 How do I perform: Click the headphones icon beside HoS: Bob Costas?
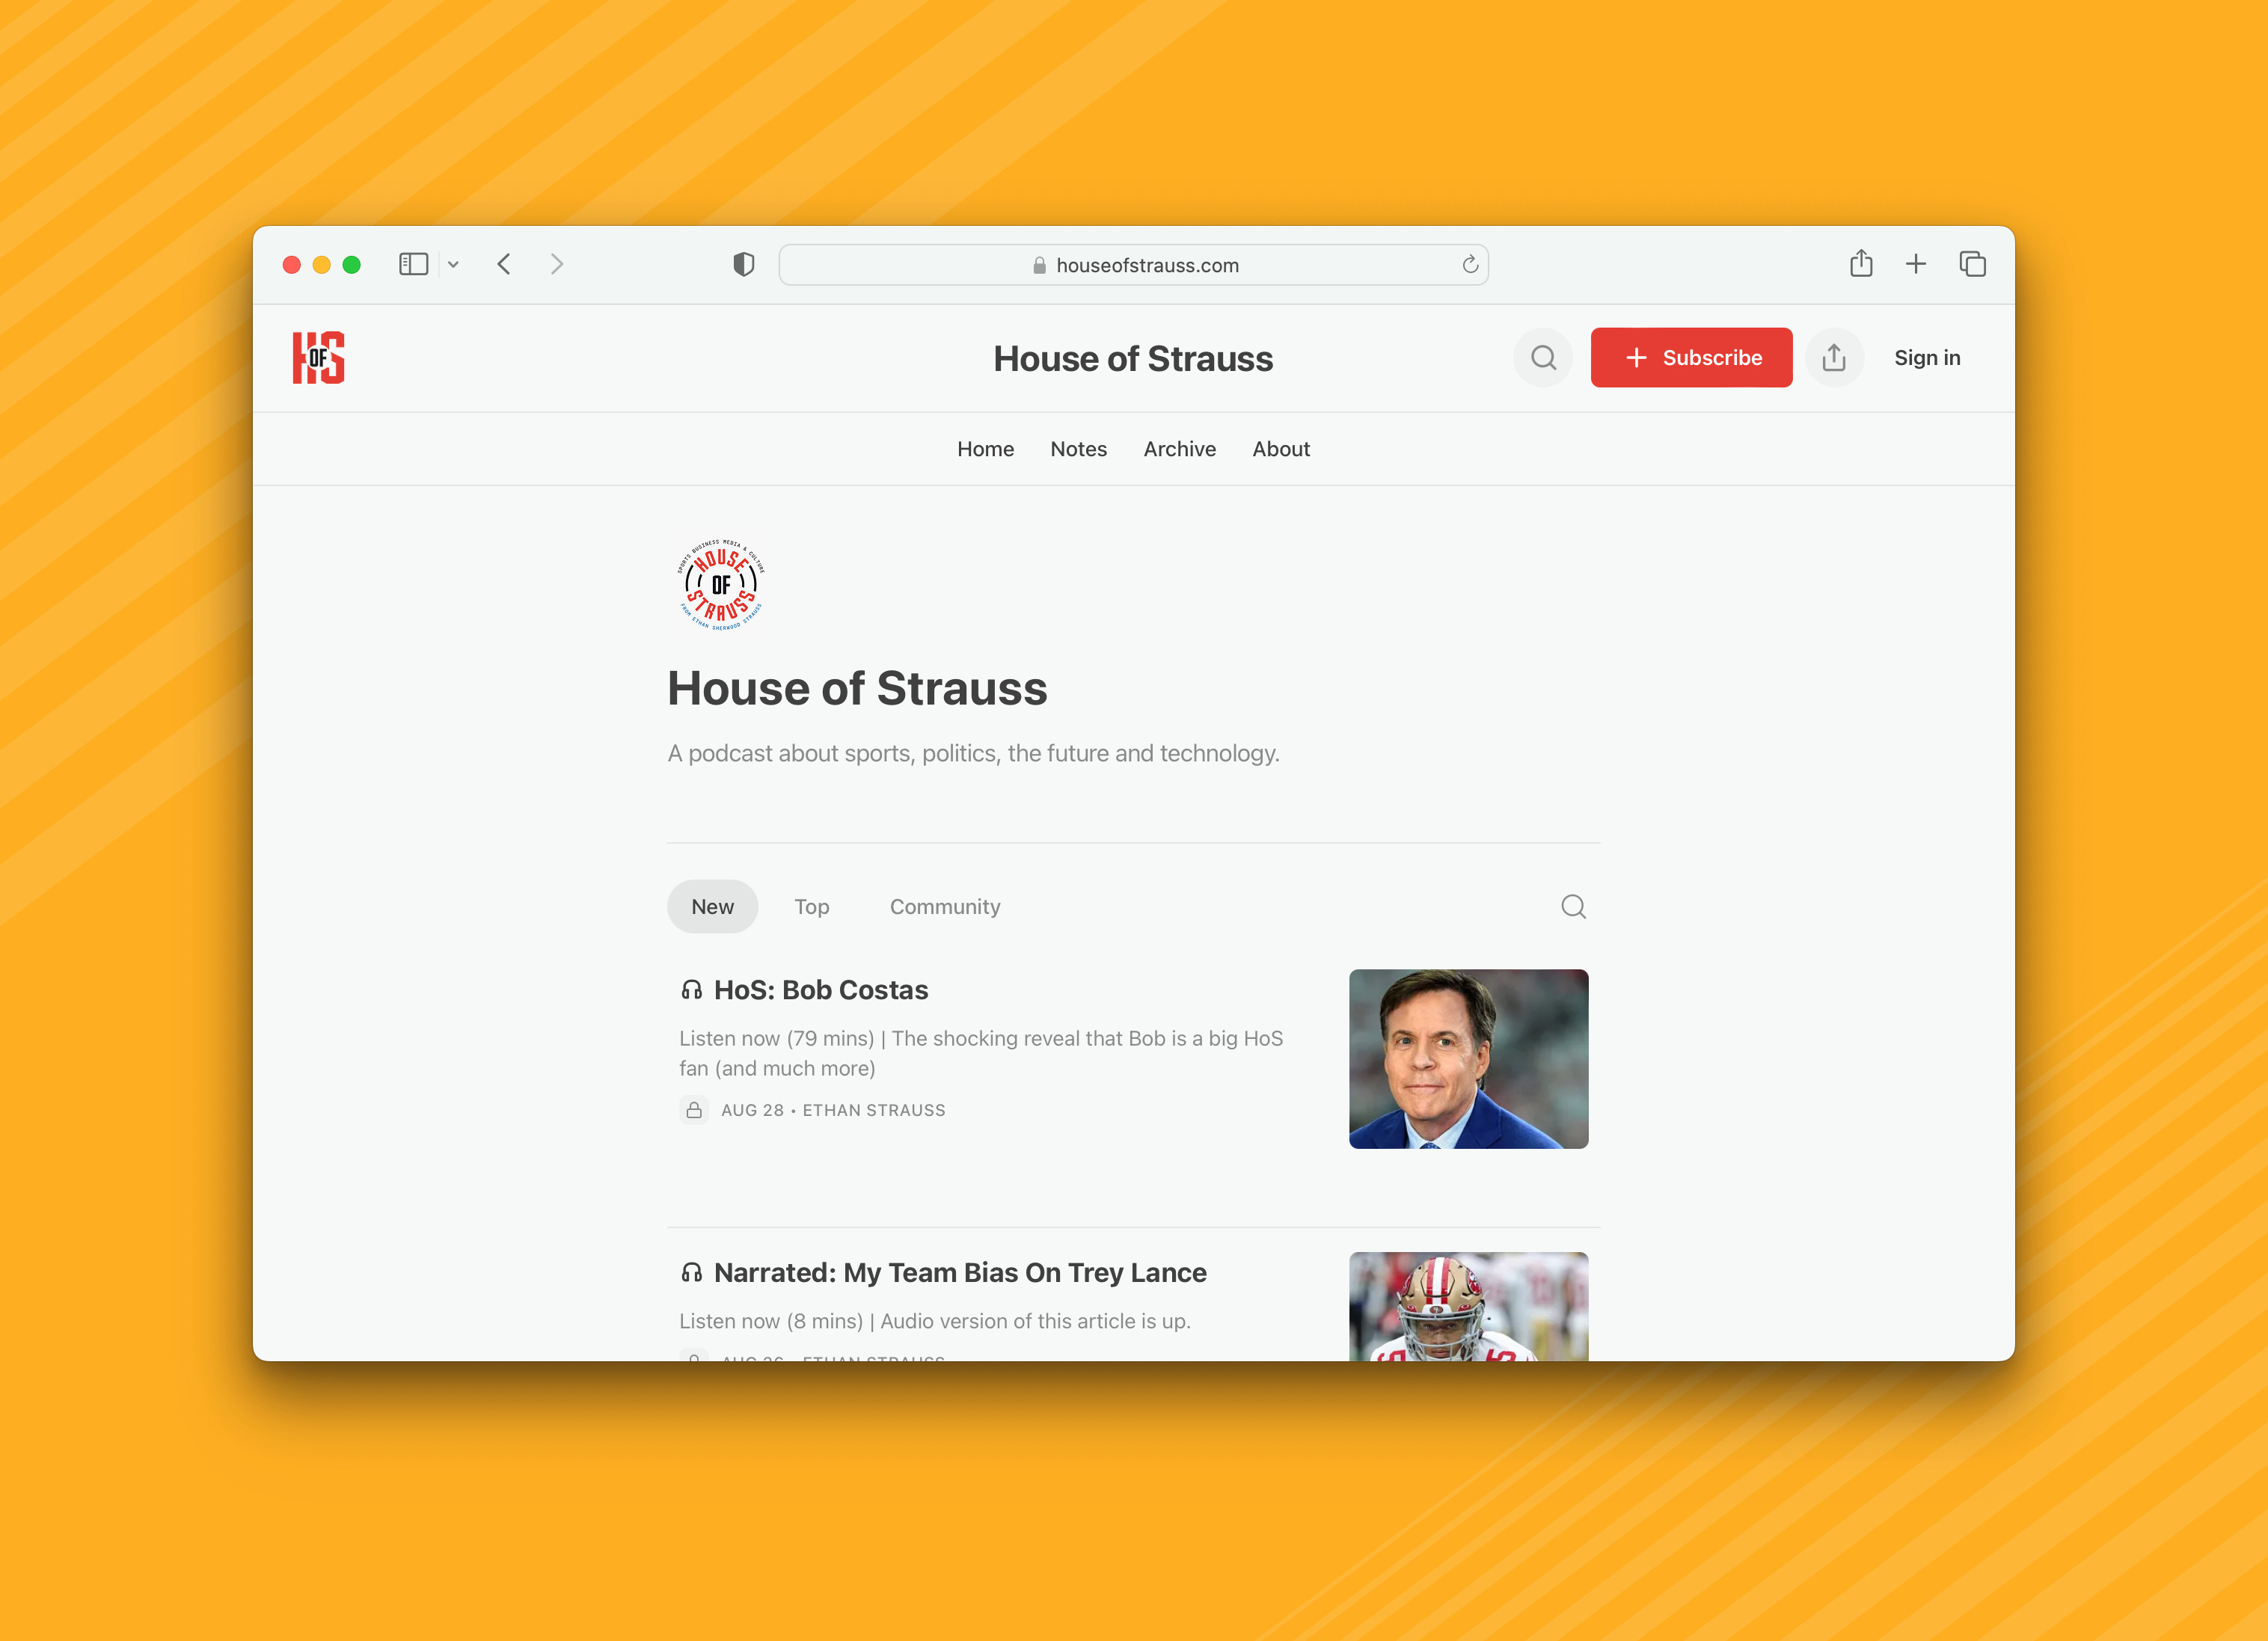(x=691, y=990)
